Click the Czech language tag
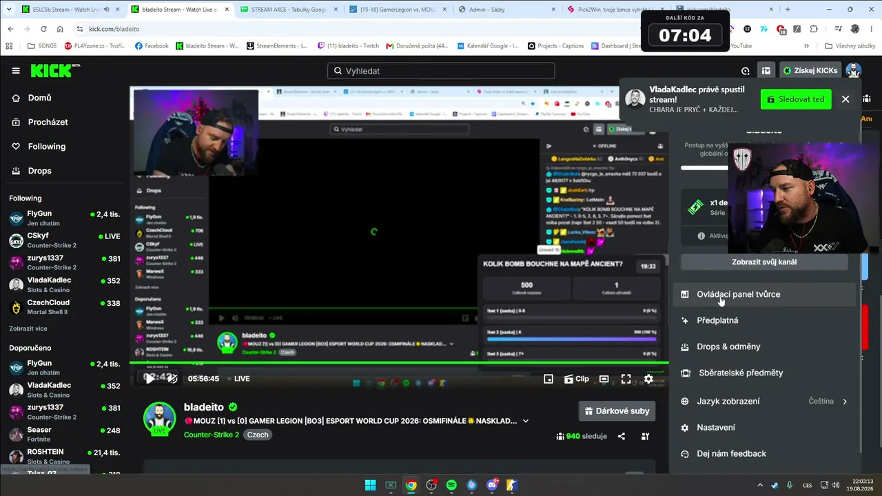This screenshot has height=496, width=882. [258, 435]
